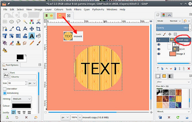Select the Free Select lasso tool

click(x=18, y=22)
